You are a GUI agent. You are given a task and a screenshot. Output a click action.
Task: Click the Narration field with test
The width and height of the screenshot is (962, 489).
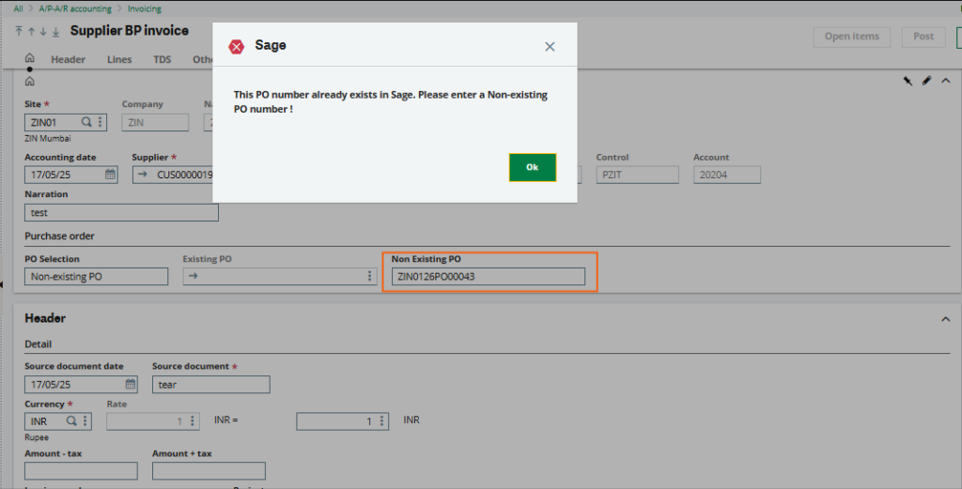point(121,213)
